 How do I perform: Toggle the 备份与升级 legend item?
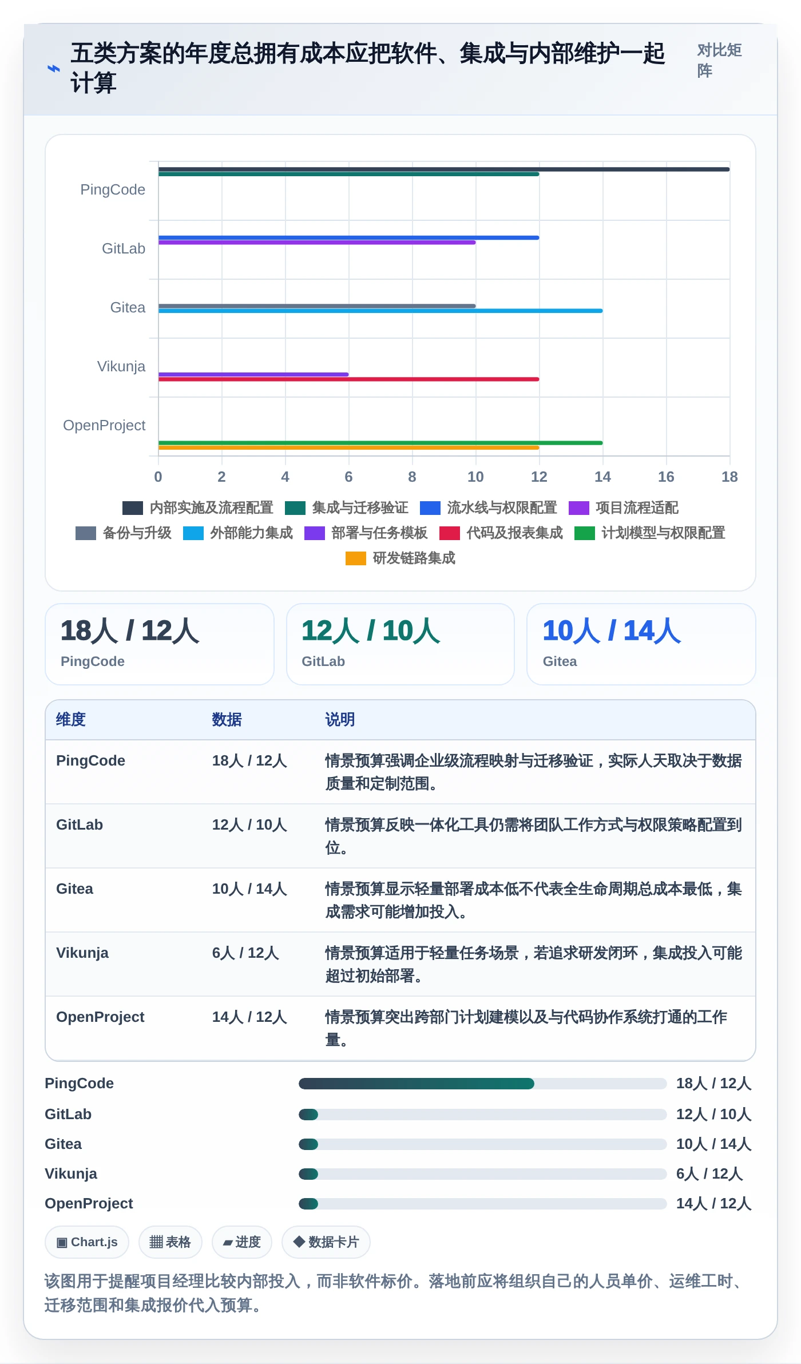pos(123,533)
